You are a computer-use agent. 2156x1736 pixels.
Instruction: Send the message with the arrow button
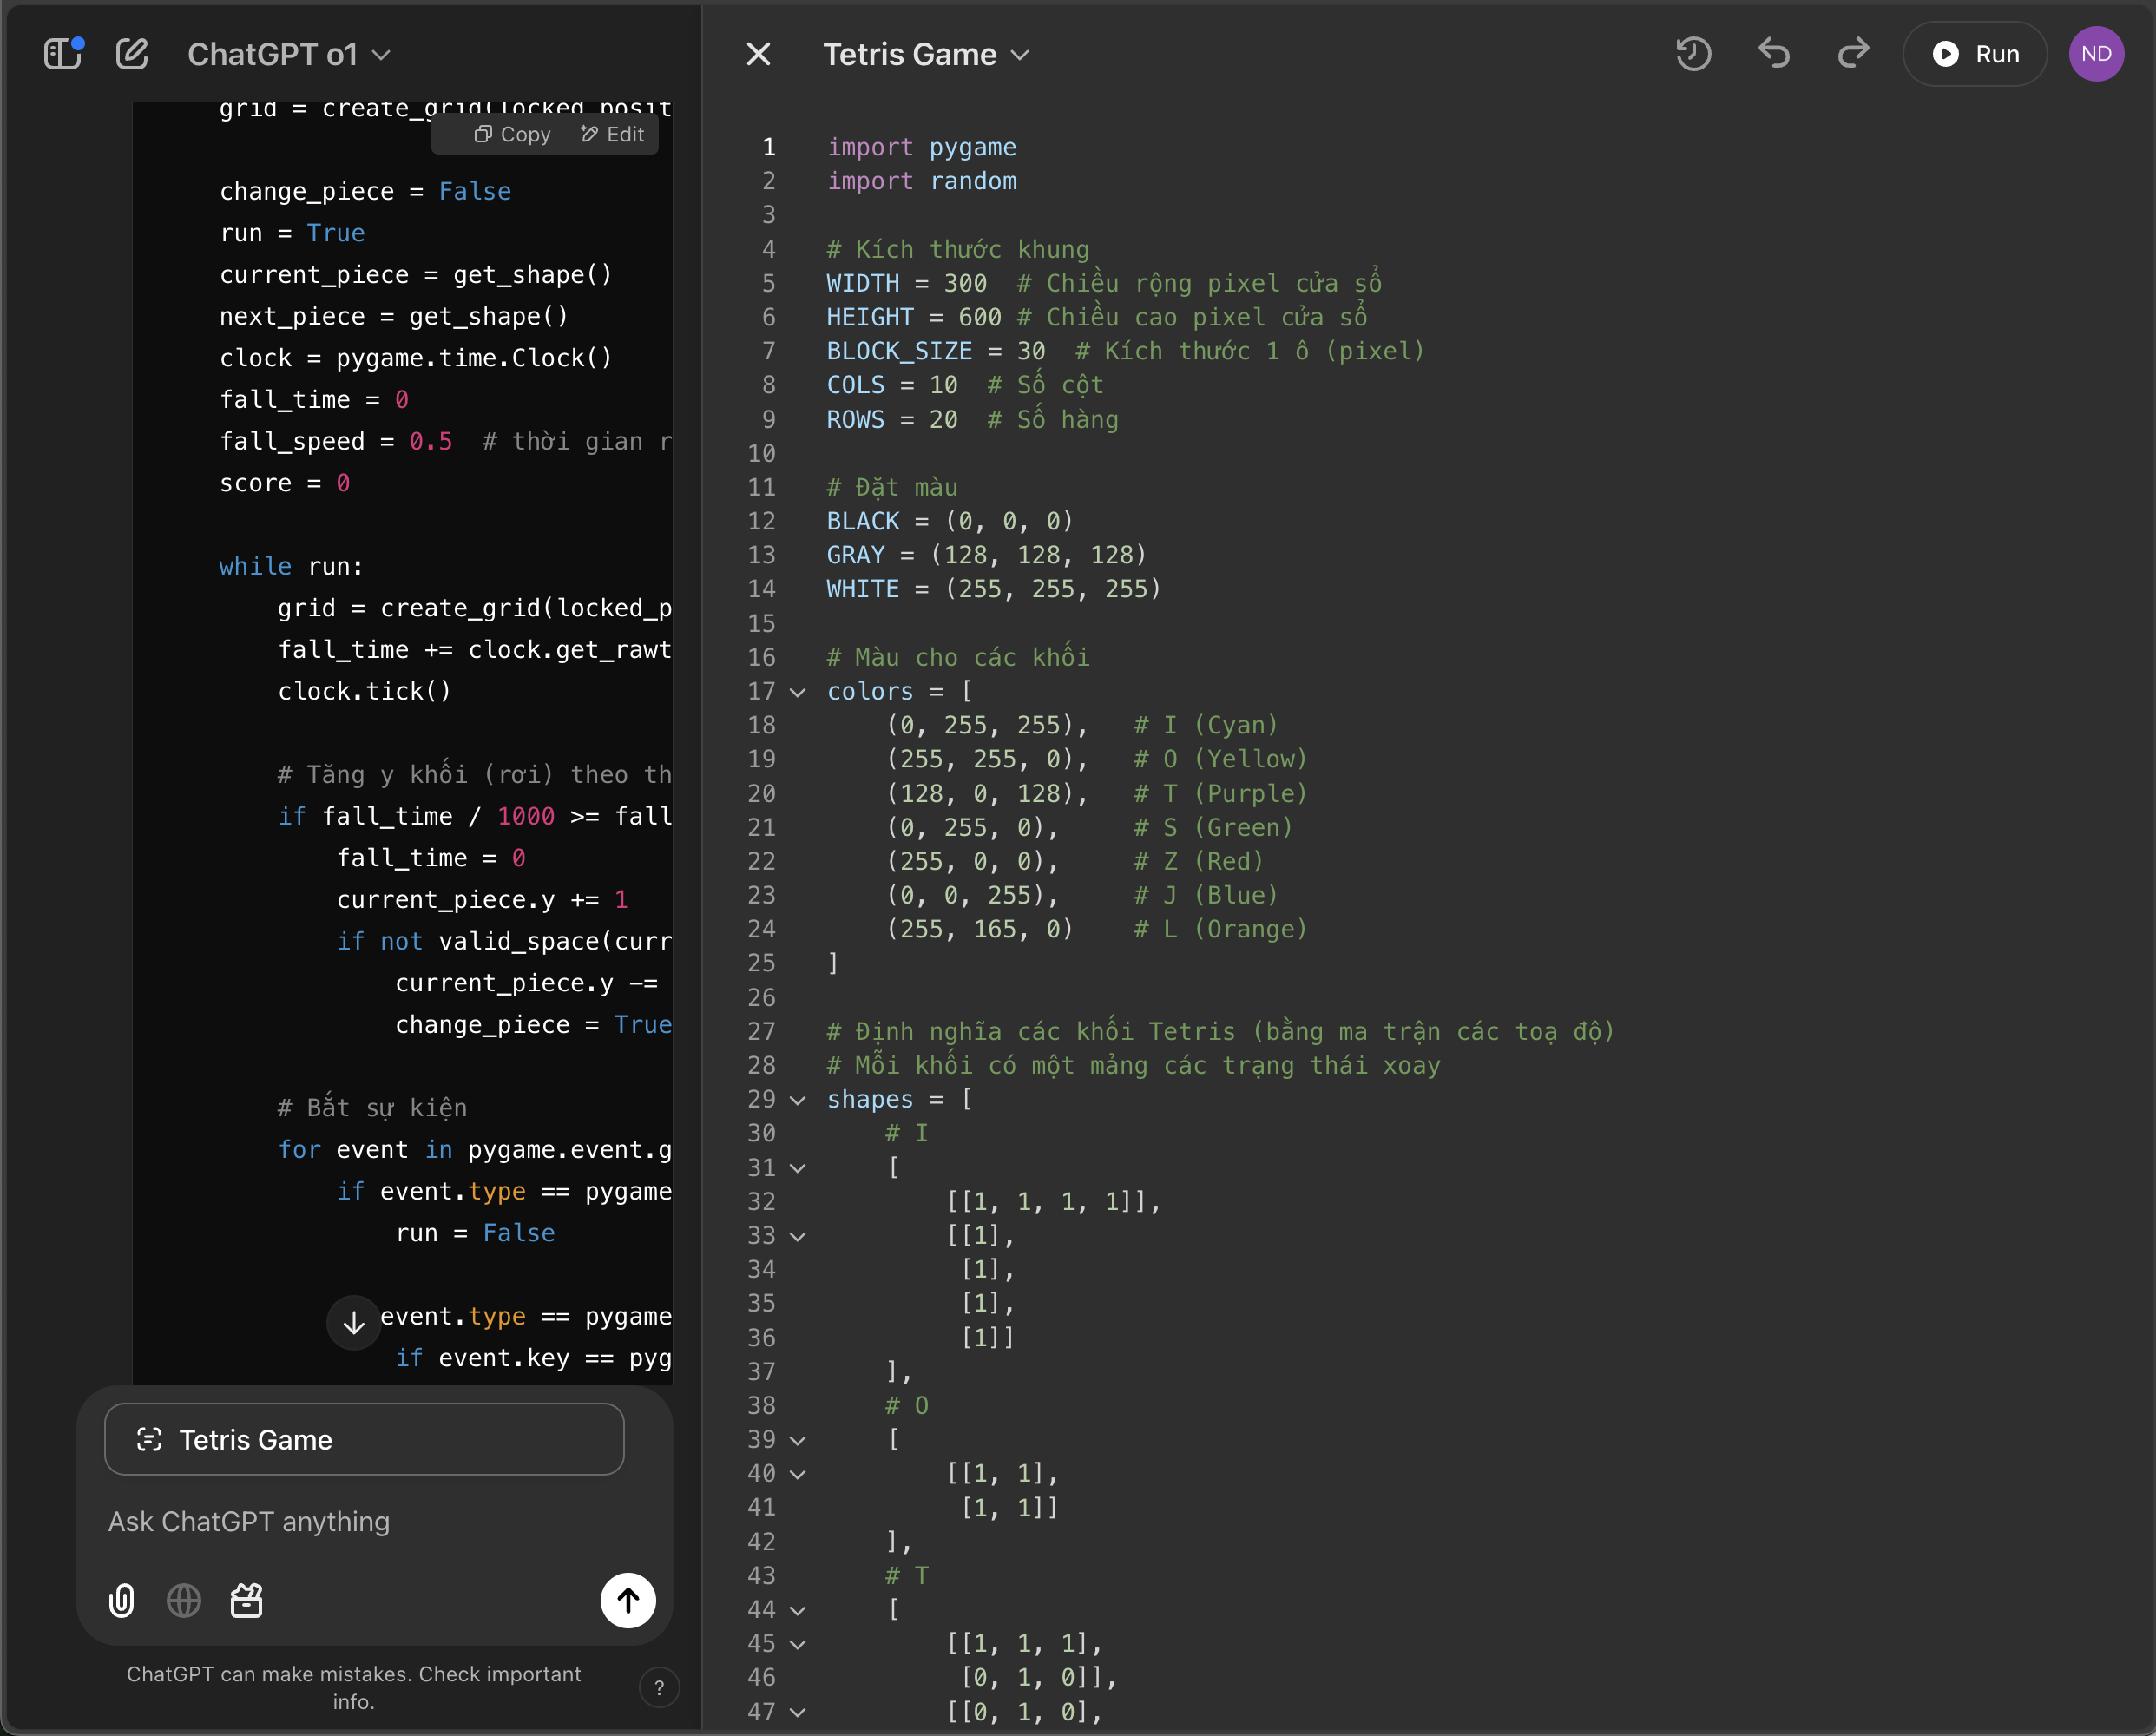[628, 1600]
